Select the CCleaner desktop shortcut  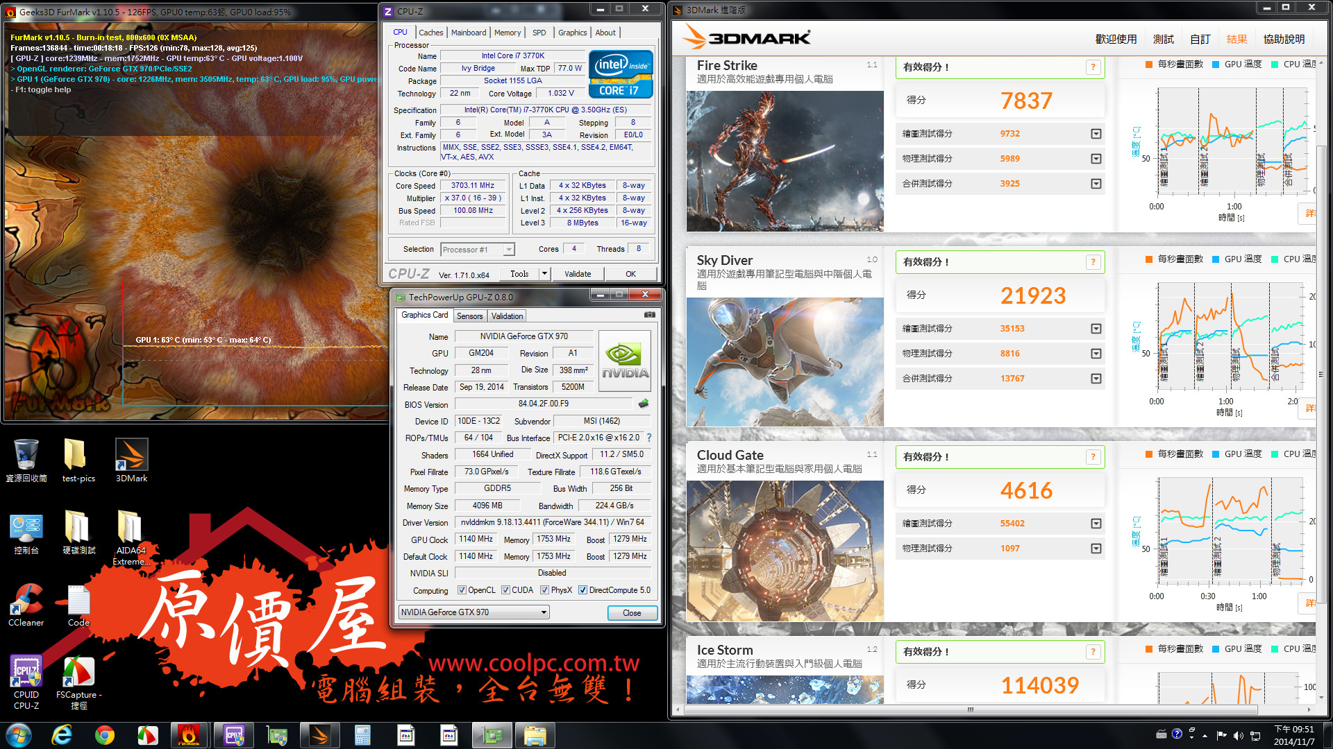(x=26, y=605)
